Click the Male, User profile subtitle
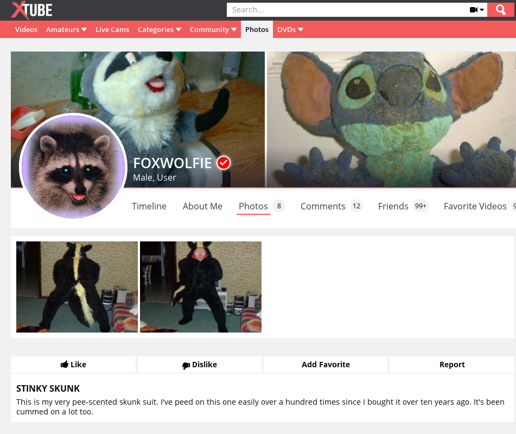The height and width of the screenshot is (434, 516). (154, 178)
